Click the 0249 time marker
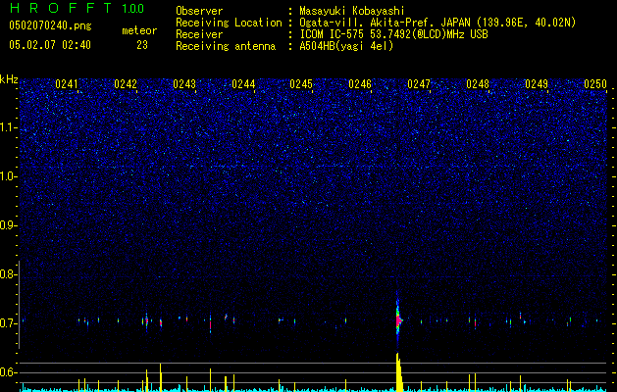This screenshot has height=392, width=617. coord(537,84)
